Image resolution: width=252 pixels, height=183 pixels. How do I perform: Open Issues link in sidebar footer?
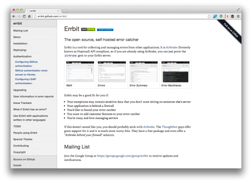17,165
